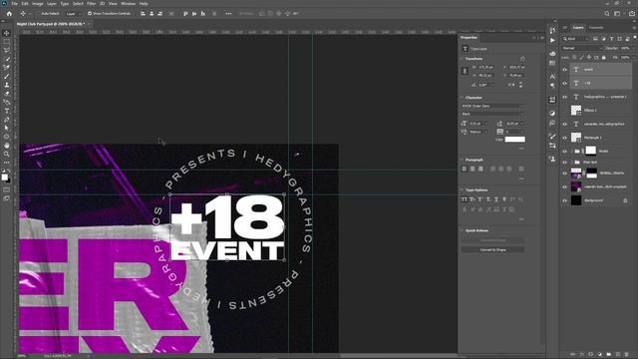638x359 pixels.
Task: Open the three-dot more align options
Action: tap(228, 13)
